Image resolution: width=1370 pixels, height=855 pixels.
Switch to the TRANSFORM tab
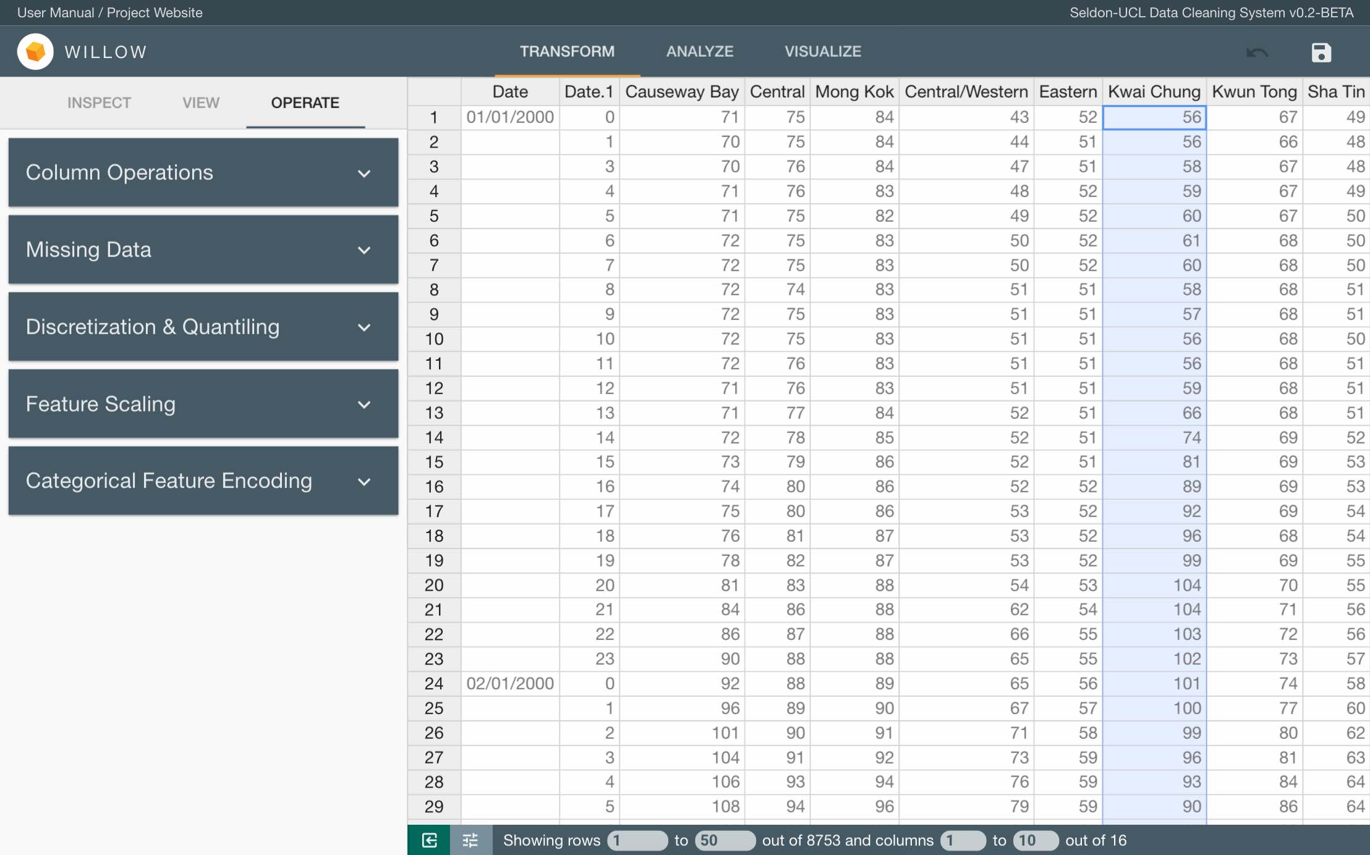tap(567, 51)
